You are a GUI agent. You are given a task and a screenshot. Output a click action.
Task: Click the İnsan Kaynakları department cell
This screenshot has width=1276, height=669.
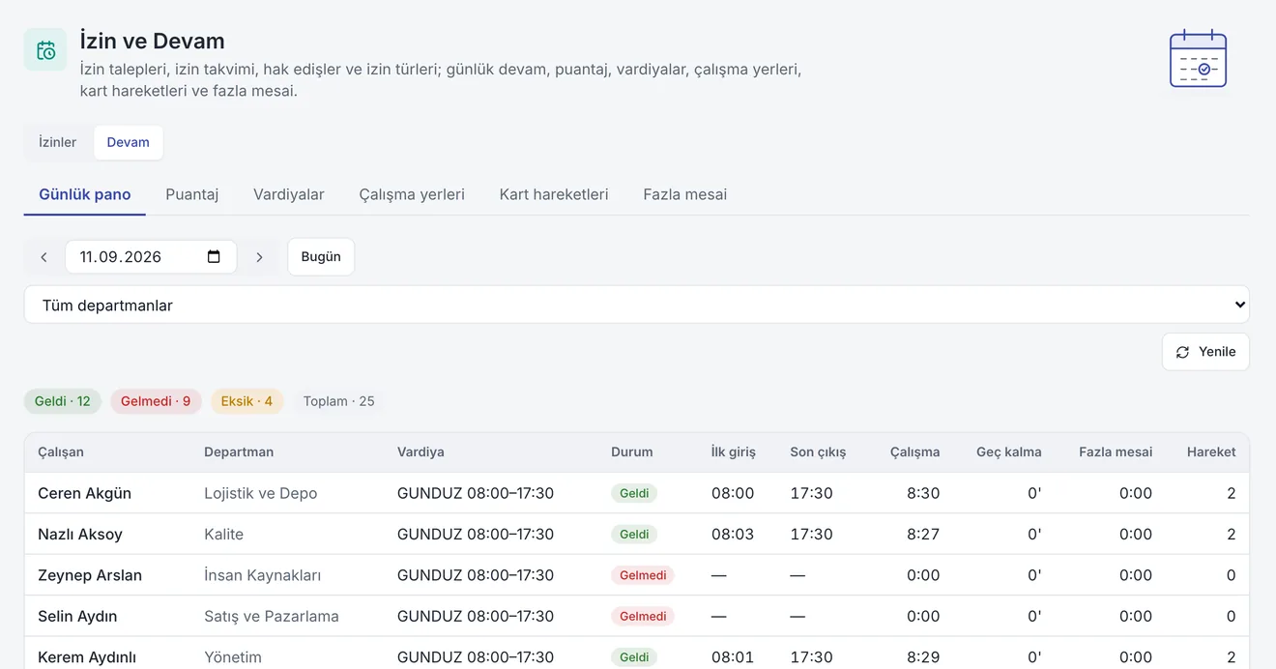[x=263, y=575]
